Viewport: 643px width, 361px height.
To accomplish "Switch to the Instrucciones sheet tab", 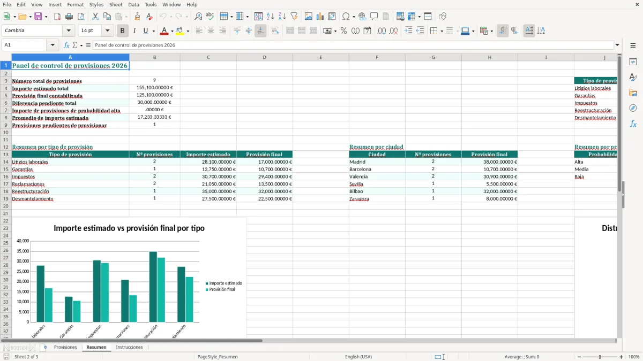I will coord(129,348).
